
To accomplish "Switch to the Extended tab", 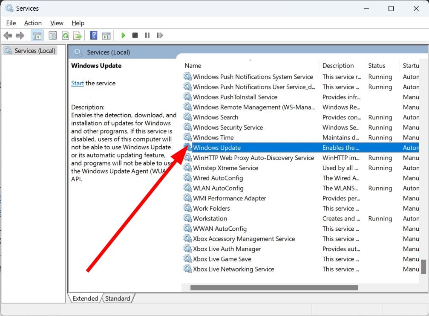I will pyautogui.click(x=85, y=298).
